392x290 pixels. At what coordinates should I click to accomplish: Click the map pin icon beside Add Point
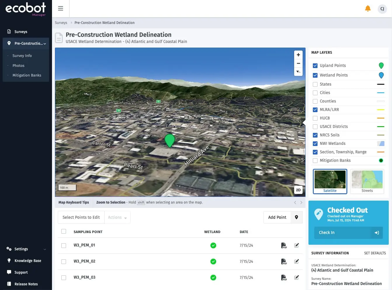coord(296,217)
